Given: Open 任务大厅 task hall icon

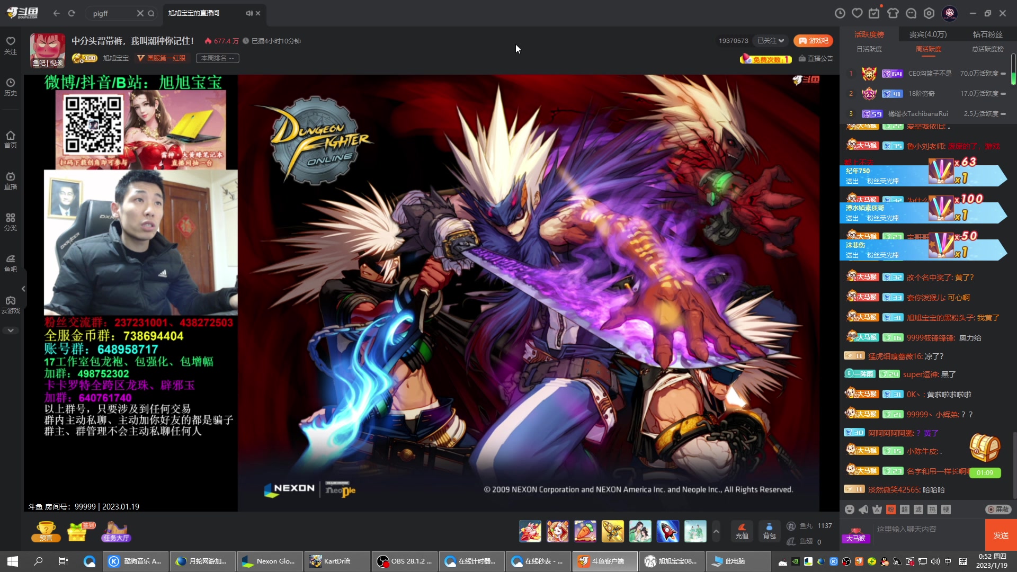Looking at the screenshot, I should coord(116,532).
